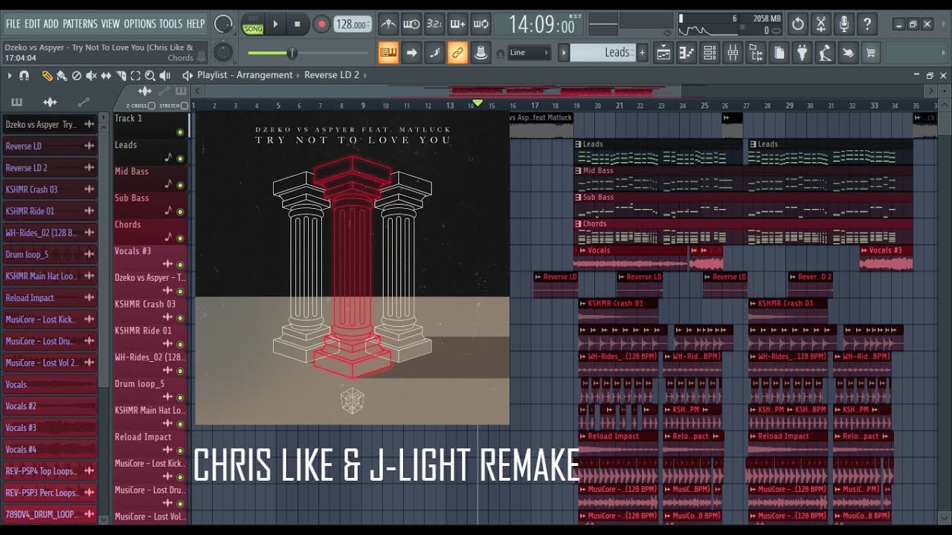Select the slip tool in playlist toolbar

point(106,76)
